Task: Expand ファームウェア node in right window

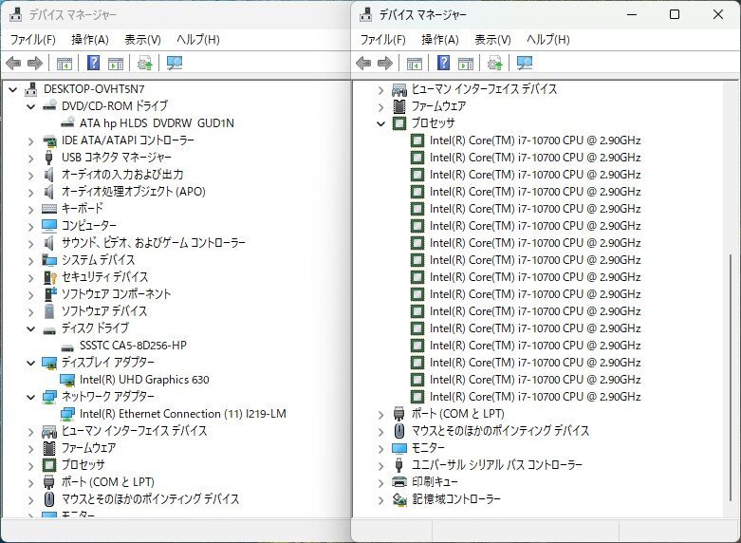Action: tap(380, 107)
